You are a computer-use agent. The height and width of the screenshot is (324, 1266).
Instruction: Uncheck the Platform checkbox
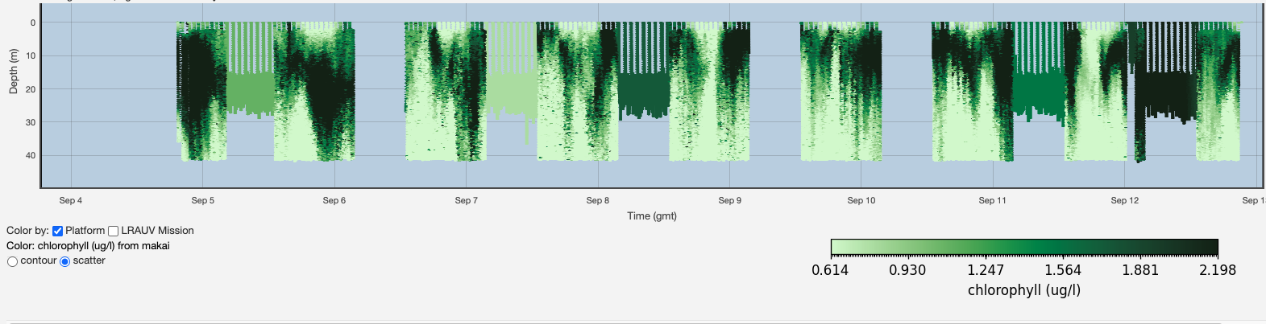pyautogui.click(x=57, y=231)
